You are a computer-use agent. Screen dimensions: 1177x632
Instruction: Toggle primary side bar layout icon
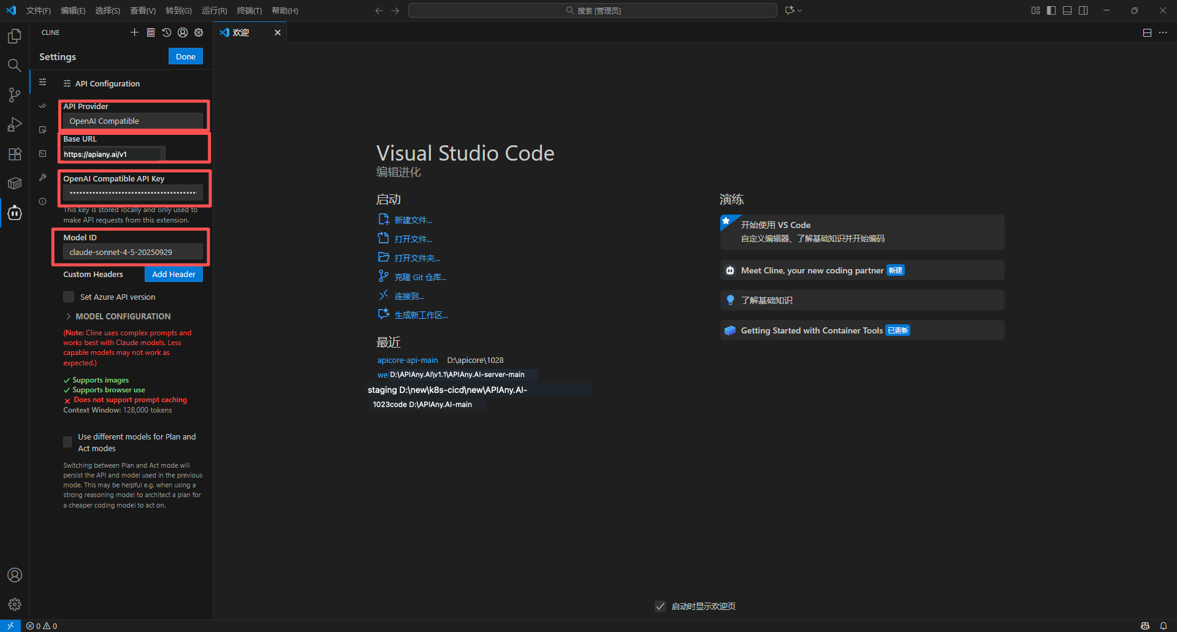[x=1051, y=10]
